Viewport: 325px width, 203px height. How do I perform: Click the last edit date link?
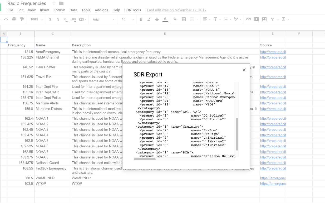[x=177, y=10]
